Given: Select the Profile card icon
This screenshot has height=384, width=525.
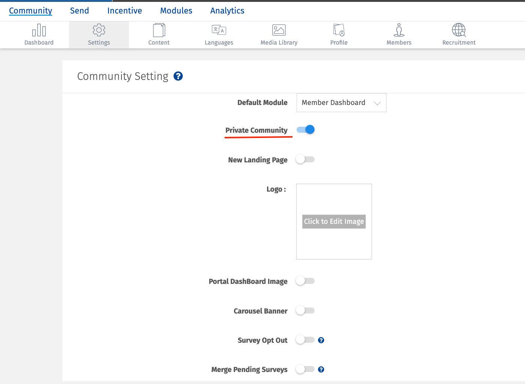Looking at the screenshot, I should click(x=339, y=30).
